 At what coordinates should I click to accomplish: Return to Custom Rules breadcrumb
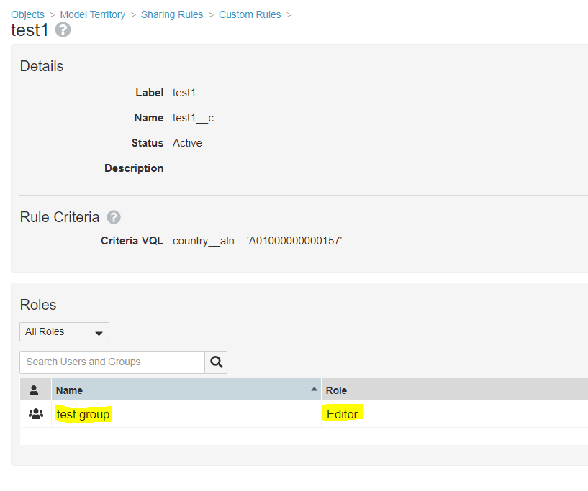[250, 14]
